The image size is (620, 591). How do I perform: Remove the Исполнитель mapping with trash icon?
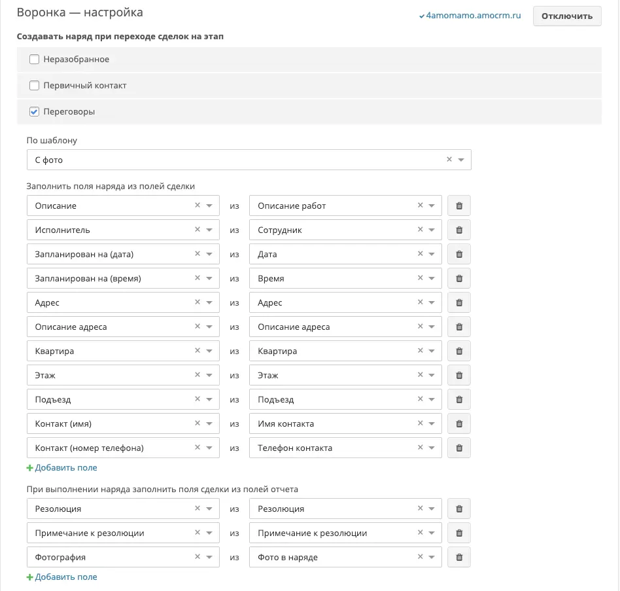click(459, 230)
